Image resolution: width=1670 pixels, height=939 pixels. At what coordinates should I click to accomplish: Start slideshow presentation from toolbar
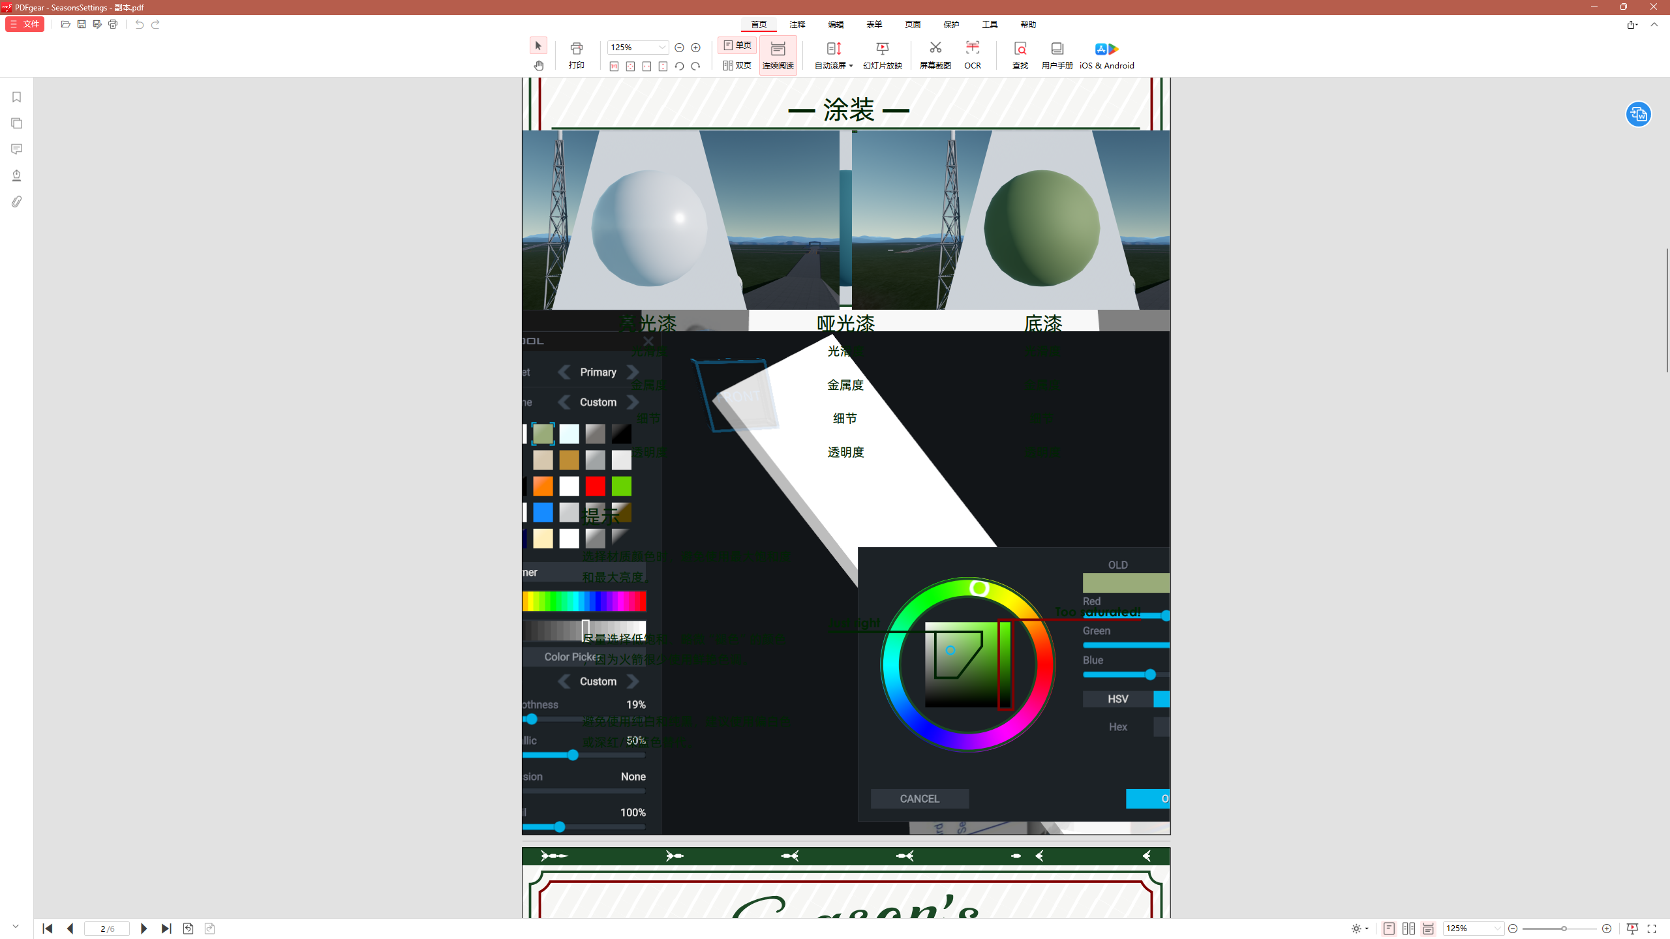(x=882, y=55)
